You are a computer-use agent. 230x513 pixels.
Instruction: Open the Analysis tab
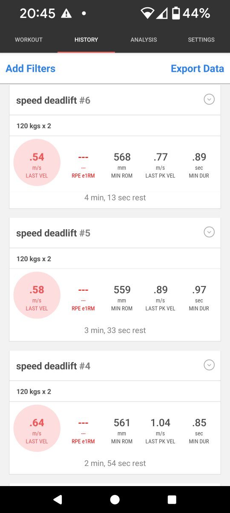coord(144,40)
